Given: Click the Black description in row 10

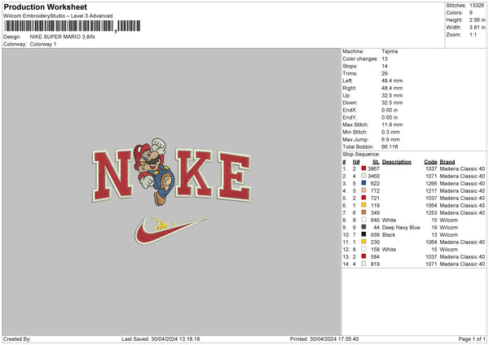Looking at the screenshot, I should (389, 235).
